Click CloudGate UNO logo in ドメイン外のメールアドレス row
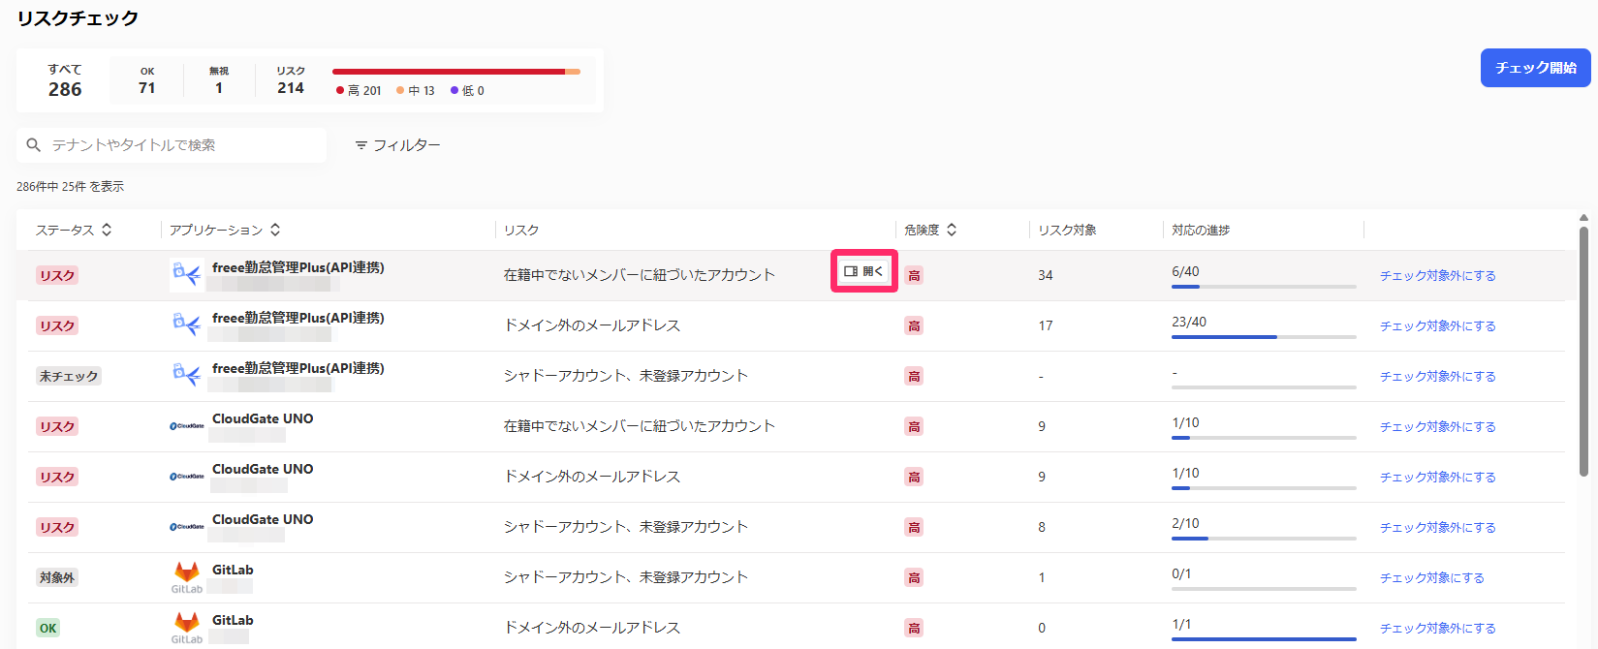This screenshot has width=1598, height=649. pyautogui.click(x=186, y=477)
